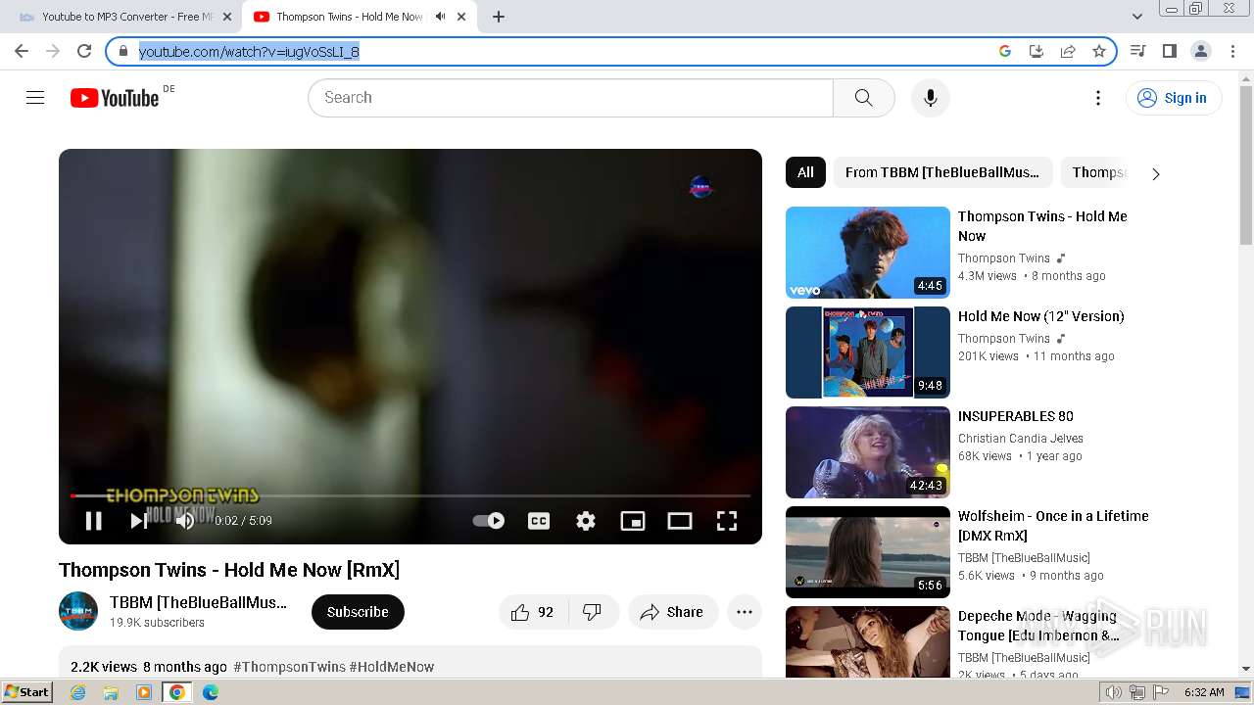Image resolution: width=1254 pixels, height=705 pixels.
Task: Open the Chrome profile avatar
Action: coord(1201,51)
